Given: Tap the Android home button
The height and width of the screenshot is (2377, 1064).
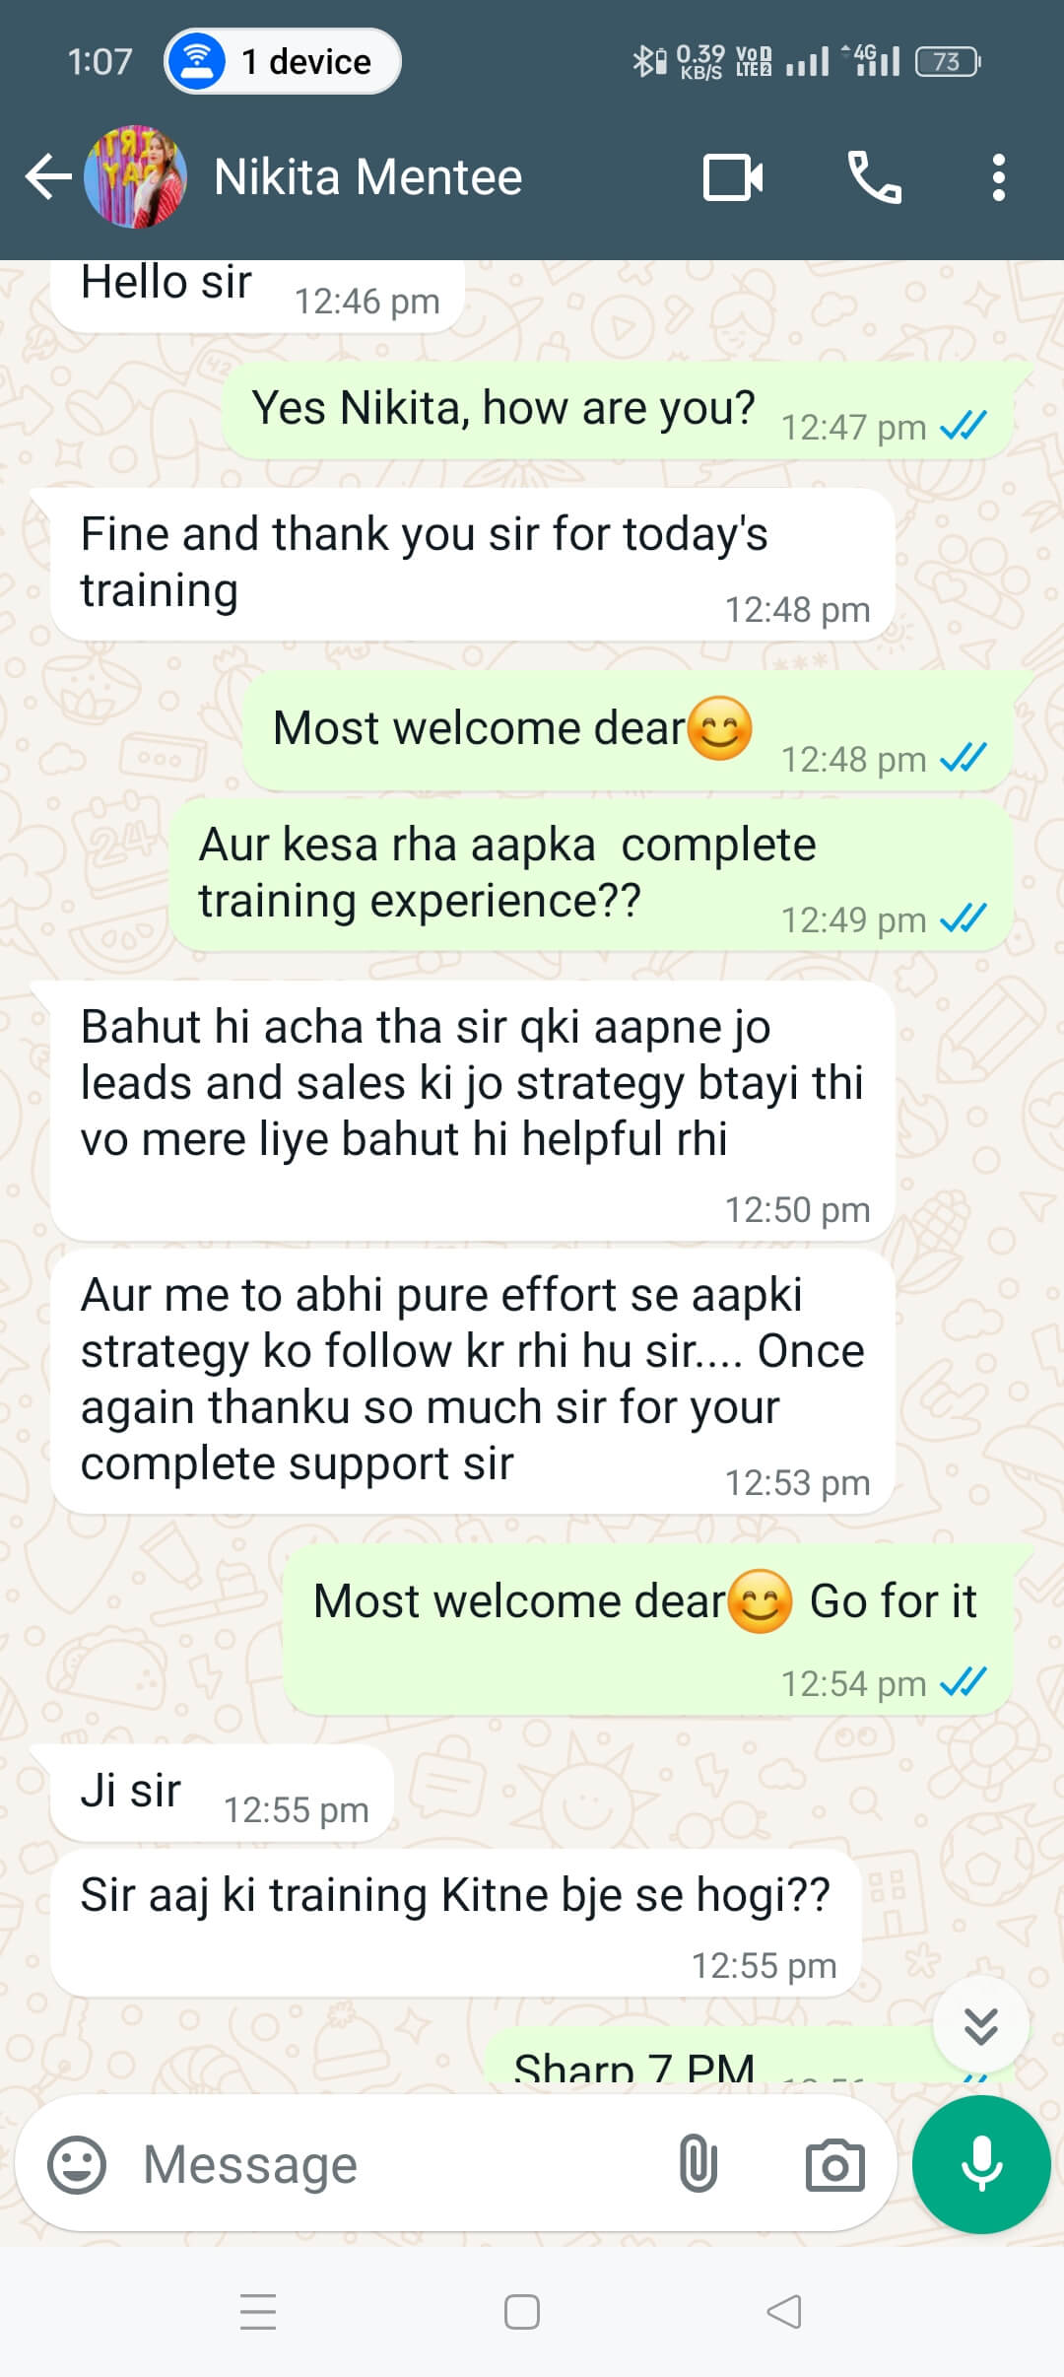Looking at the screenshot, I should pyautogui.click(x=521, y=2311).
